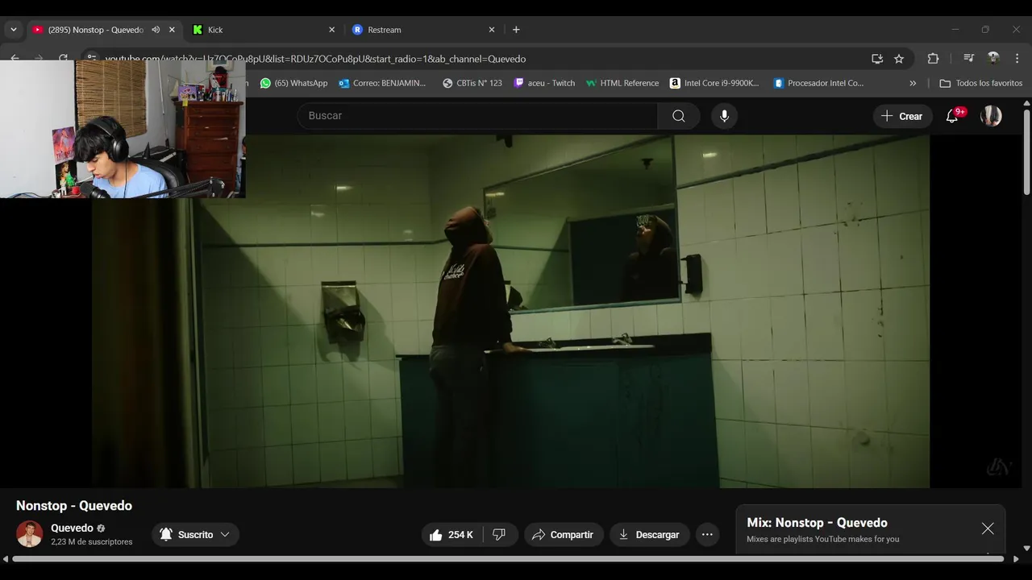Click the video player area
Screen dimensions: 1032x580
click(x=510, y=311)
